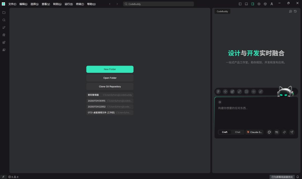Click the Chrome browser icon in title bar
This screenshot has height=179, width=302.
pos(265,4)
